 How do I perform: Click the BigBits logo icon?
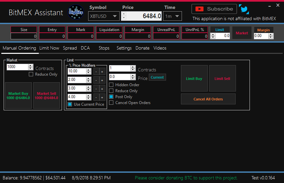(x=76, y=12)
